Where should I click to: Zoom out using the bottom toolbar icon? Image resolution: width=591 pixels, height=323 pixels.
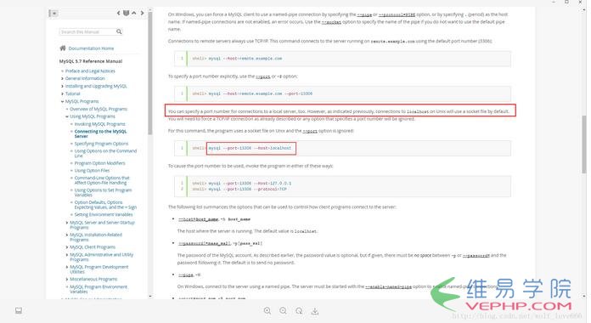coord(283,310)
